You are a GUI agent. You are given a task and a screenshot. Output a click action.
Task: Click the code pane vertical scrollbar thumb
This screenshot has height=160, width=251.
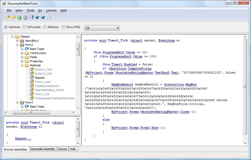[x=245, y=87]
